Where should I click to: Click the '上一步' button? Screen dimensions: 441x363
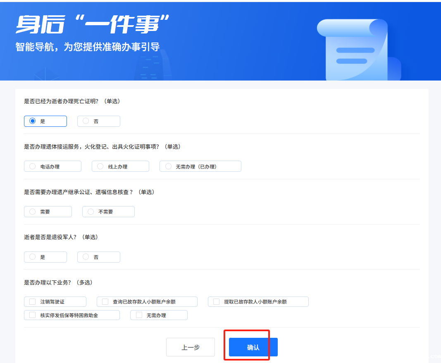tap(190, 347)
